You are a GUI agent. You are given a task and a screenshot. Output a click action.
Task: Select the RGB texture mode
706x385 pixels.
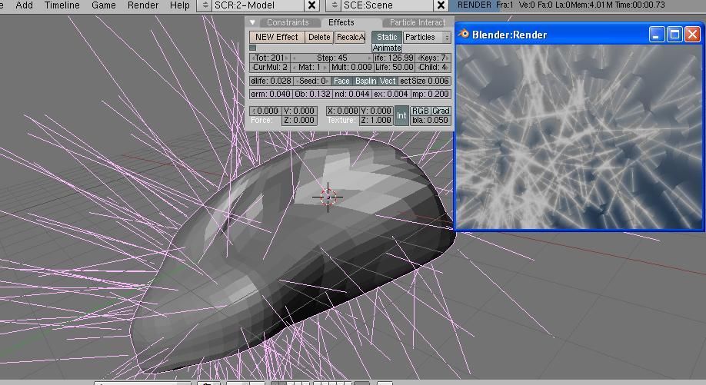(420, 111)
